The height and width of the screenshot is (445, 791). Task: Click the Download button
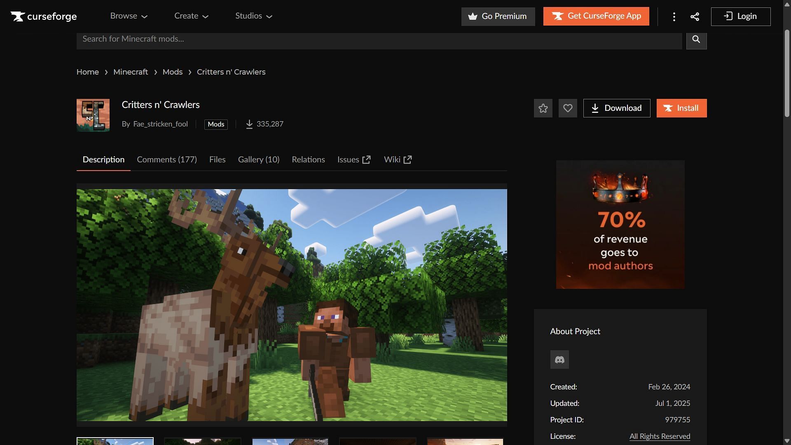617,108
